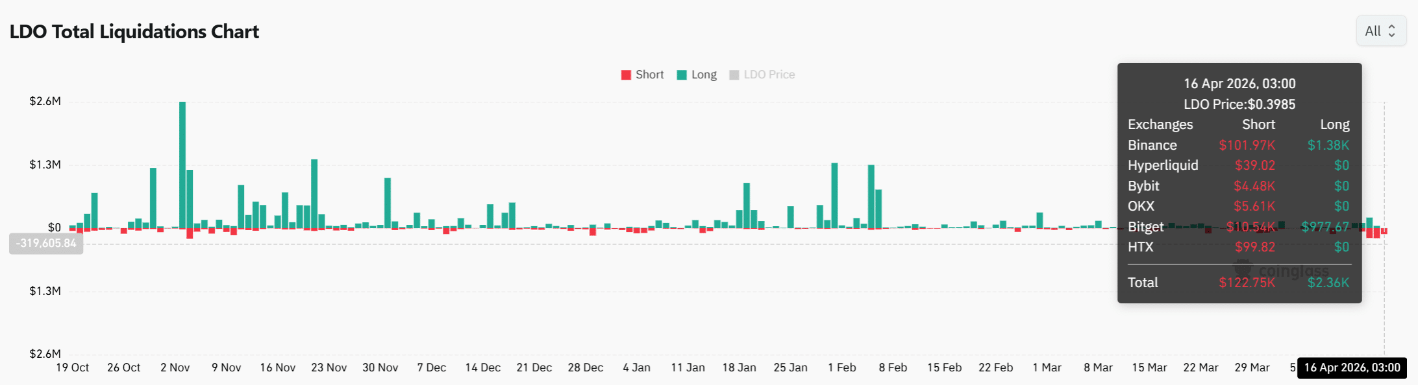Viewport: 1418px width, 385px height.
Task: Click the tallest green bar near 2 Nov
Action: tap(182, 165)
